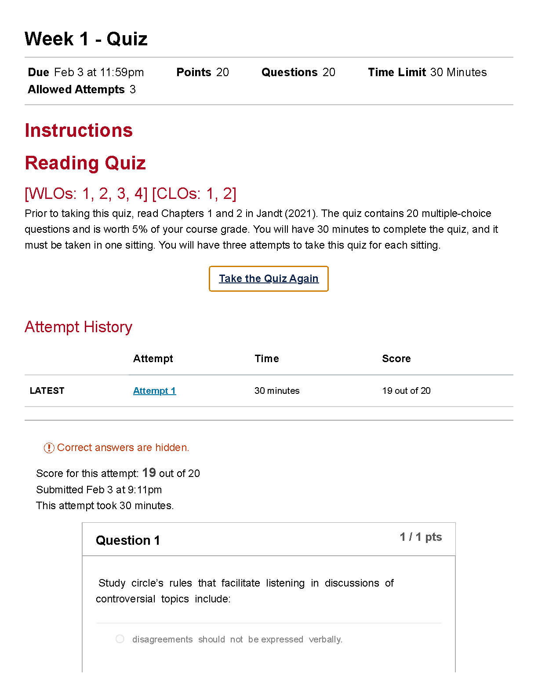Click the Attempt History heading
The image size is (538, 697).
pos(79,327)
